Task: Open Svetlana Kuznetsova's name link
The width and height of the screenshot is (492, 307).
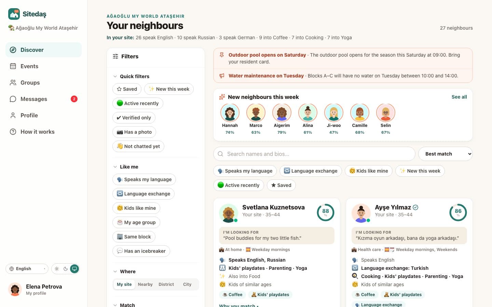Action: click(x=273, y=207)
